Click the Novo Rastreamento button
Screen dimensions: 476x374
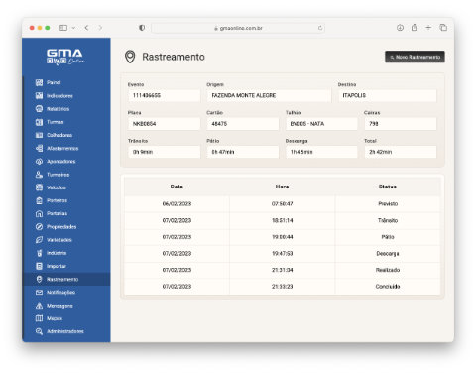pyautogui.click(x=415, y=57)
